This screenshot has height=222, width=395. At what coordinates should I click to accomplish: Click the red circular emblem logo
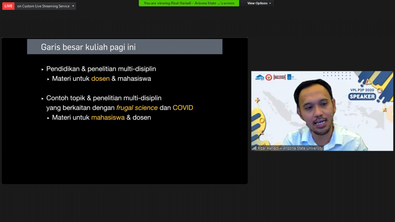268,77
